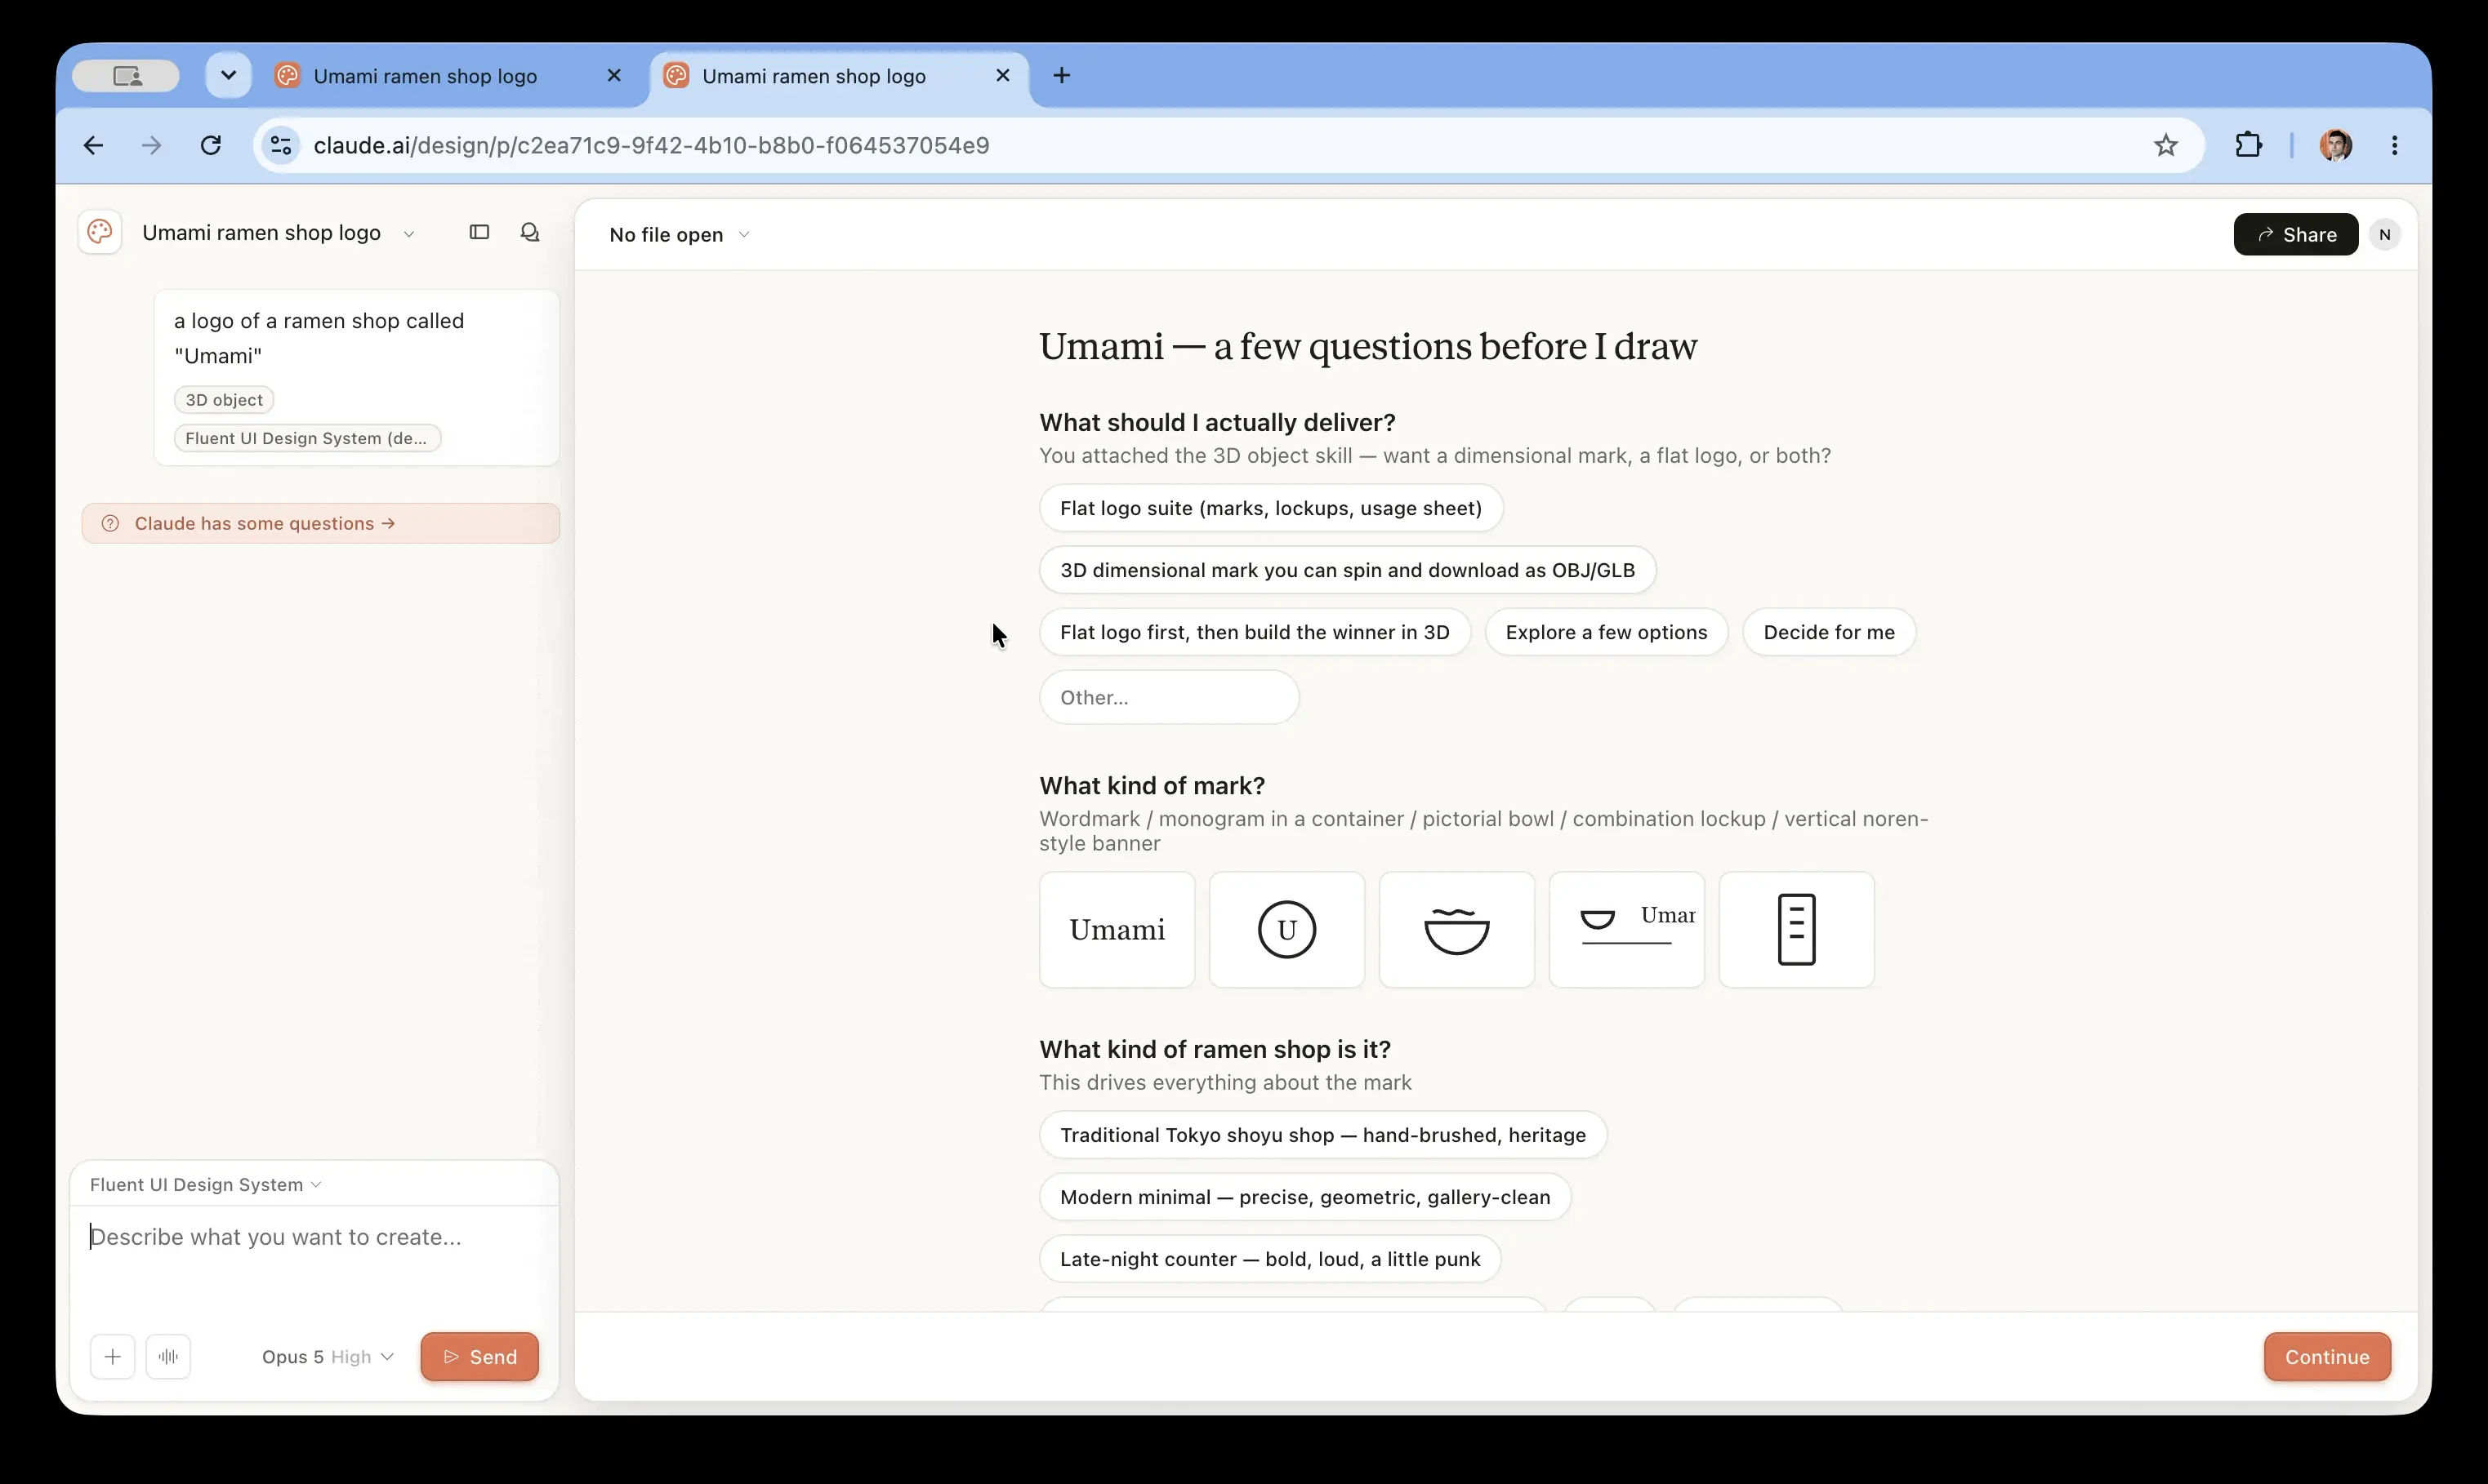Click the address bar URL

click(x=651, y=146)
